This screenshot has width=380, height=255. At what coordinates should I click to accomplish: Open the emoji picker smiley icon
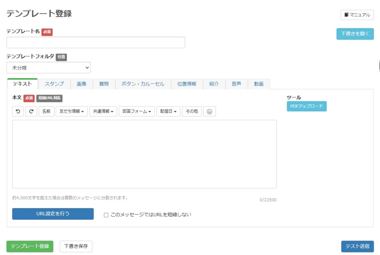[209, 111]
